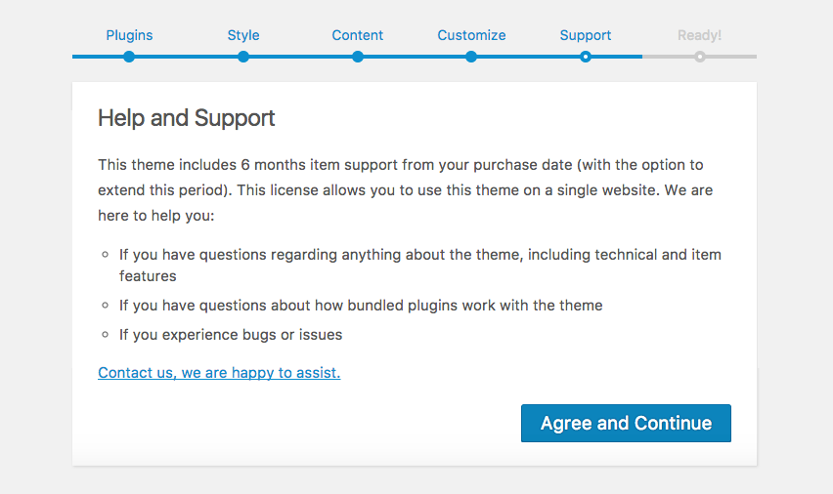Open the 'Contact us, we are happy to assist' link
Image resolution: width=833 pixels, height=494 pixels.
(x=219, y=372)
